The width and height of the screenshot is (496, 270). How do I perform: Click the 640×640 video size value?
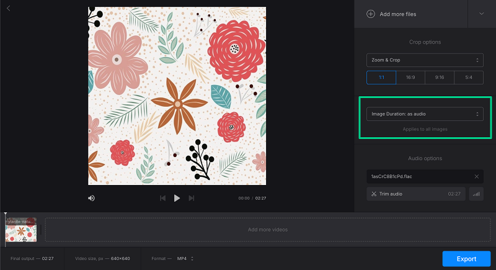click(120, 259)
